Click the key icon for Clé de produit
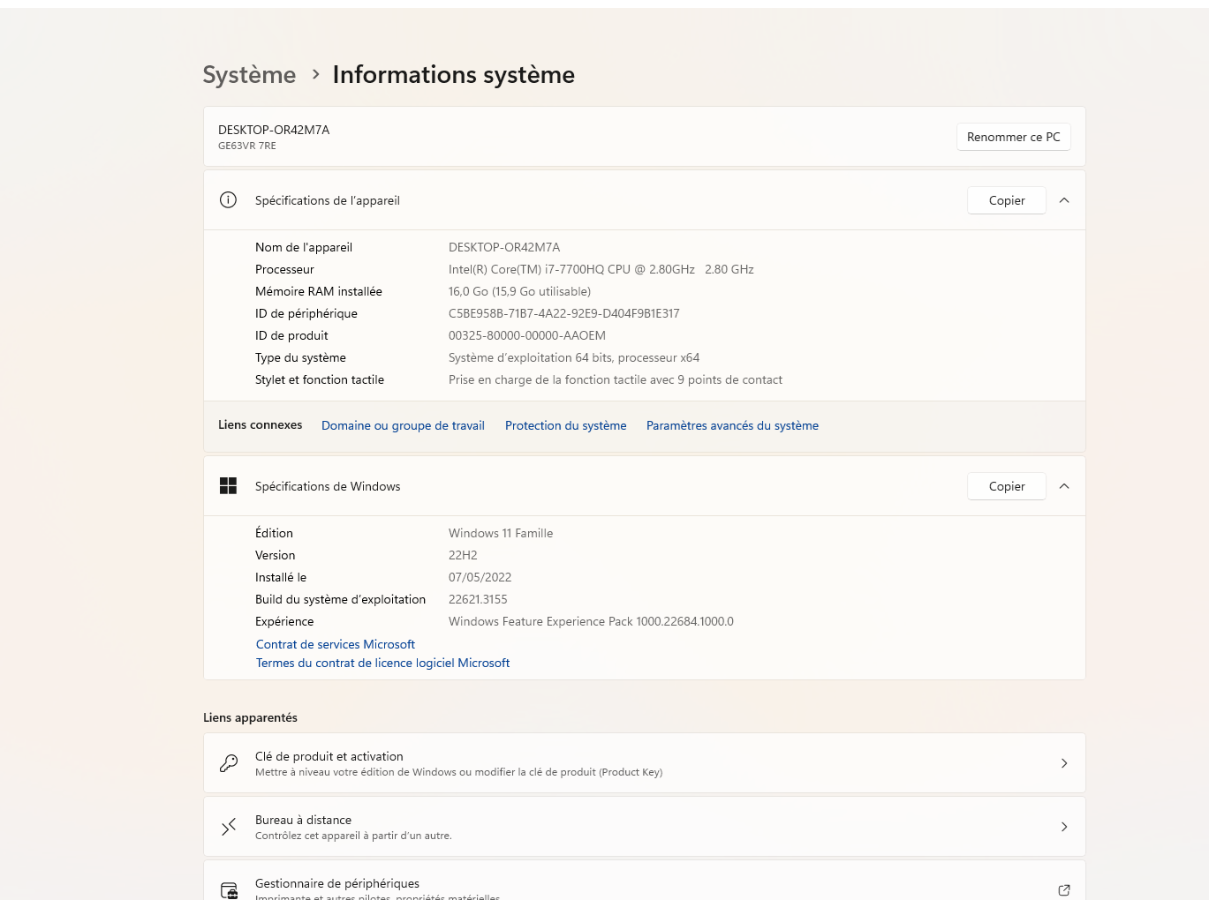This screenshot has width=1209, height=900. [x=229, y=763]
